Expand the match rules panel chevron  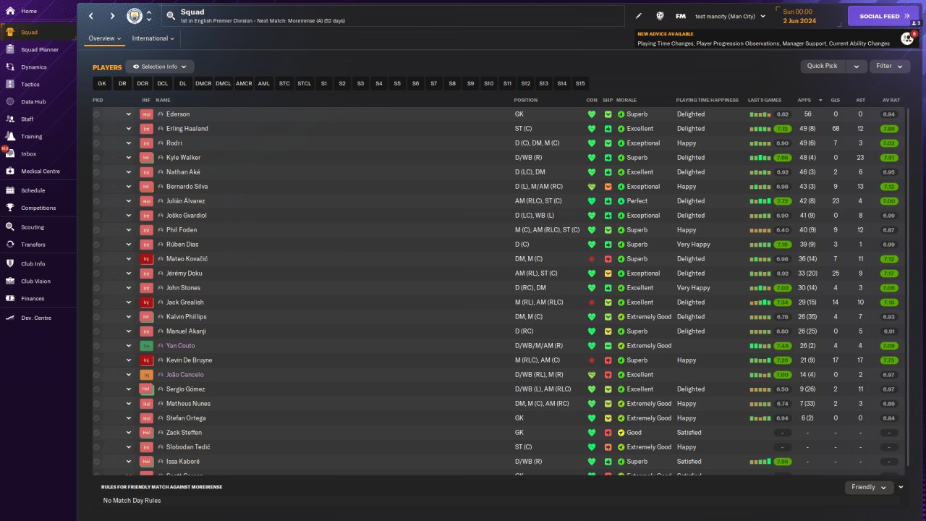901,487
